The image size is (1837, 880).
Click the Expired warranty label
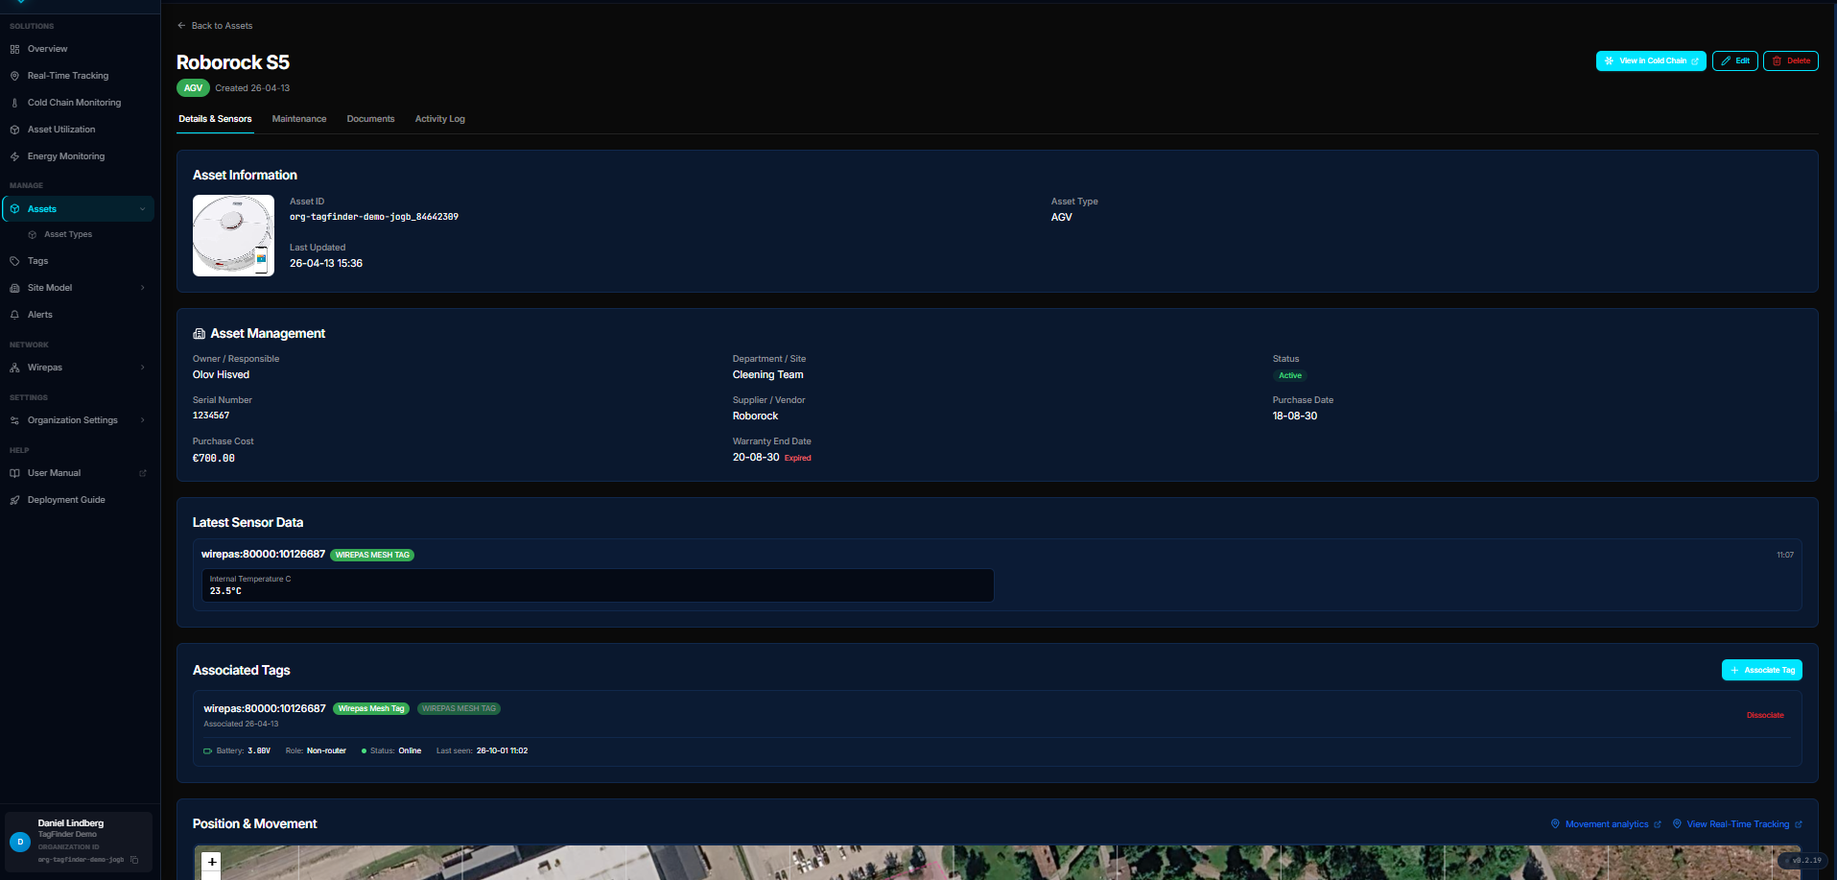(x=797, y=459)
